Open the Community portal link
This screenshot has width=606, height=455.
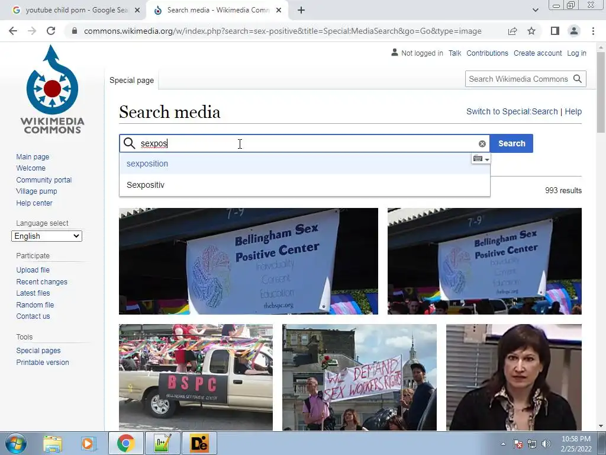coord(44,180)
